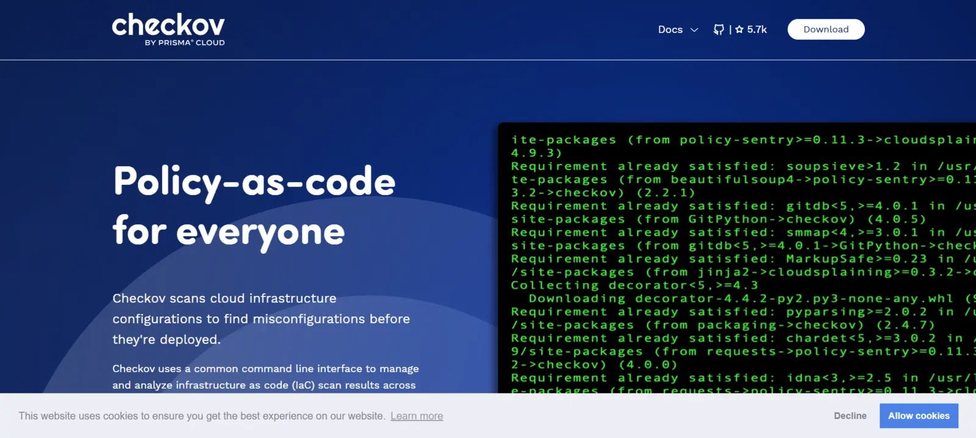Expand the Docs dropdown chevron
Image resolution: width=976 pixels, height=438 pixels.
694,29
